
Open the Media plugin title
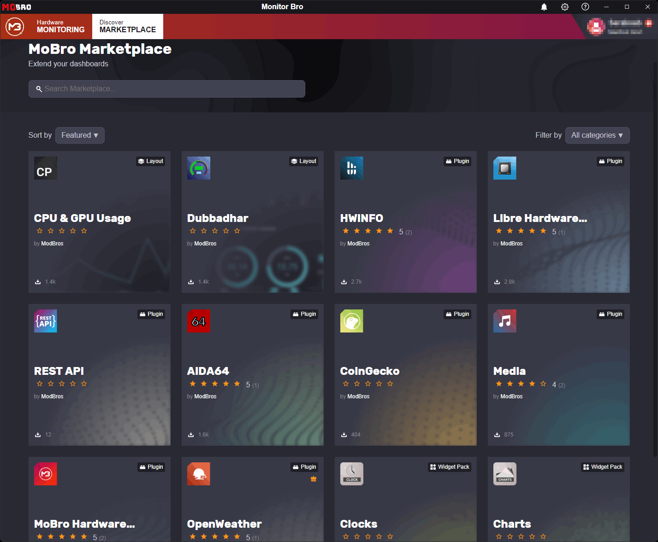pyautogui.click(x=510, y=371)
